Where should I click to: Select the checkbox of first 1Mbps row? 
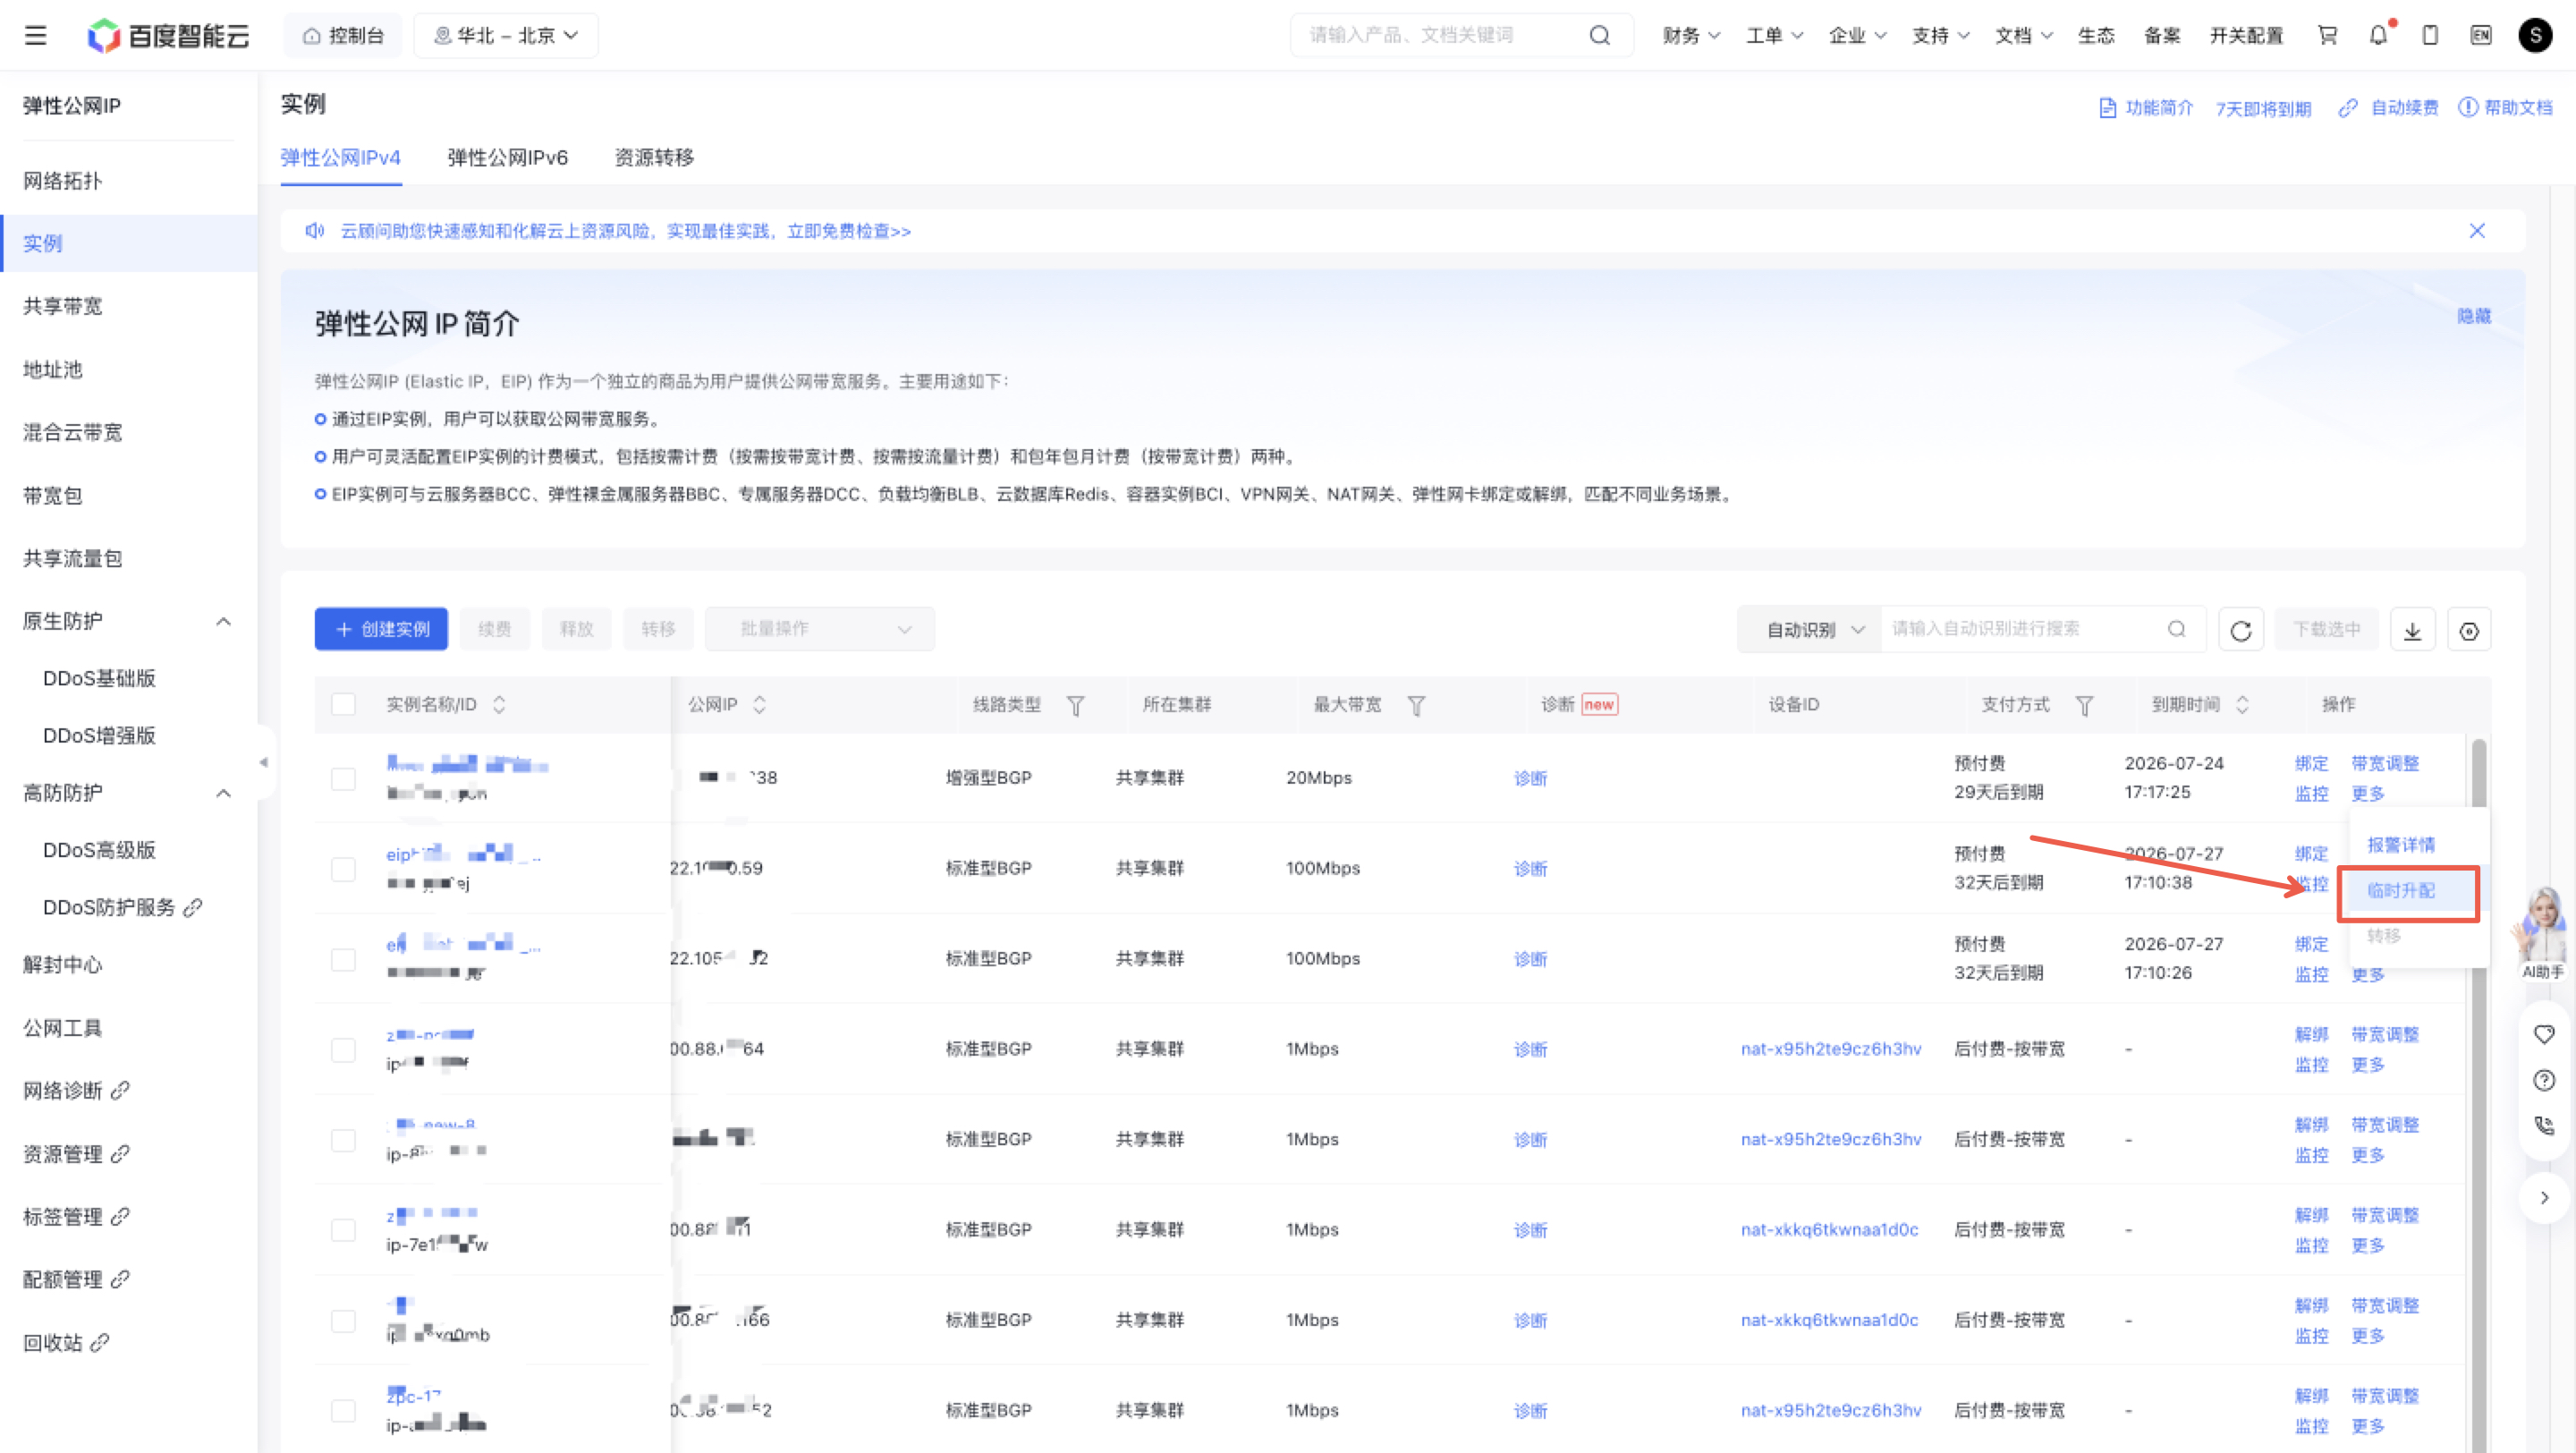pyautogui.click(x=343, y=1049)
